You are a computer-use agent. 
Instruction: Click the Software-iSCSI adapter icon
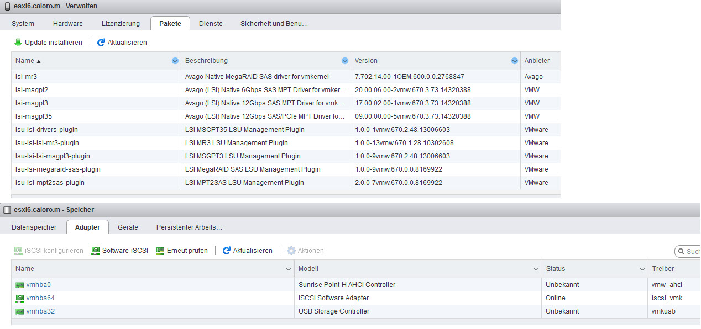point(96,251)
